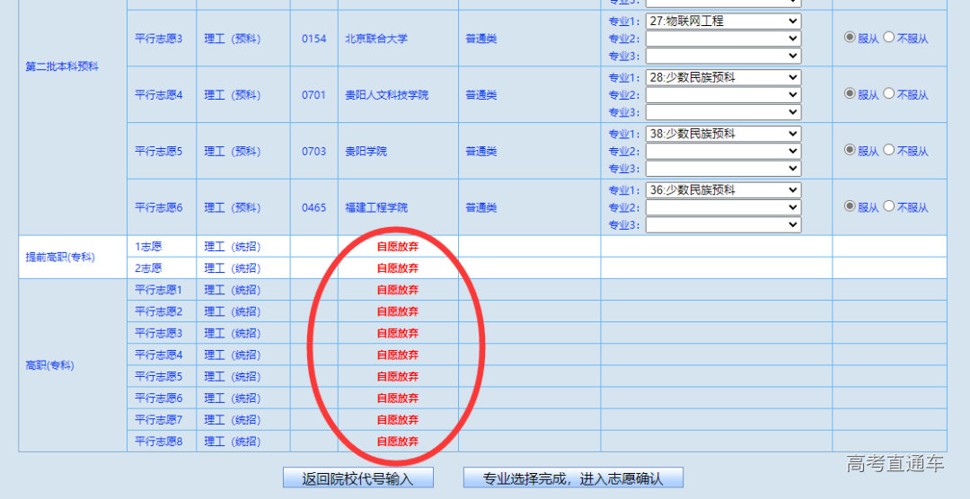Select 不服从 radio for 贵阳学院
The height and width of the screenshot is (499, 970).
[889, 150]
